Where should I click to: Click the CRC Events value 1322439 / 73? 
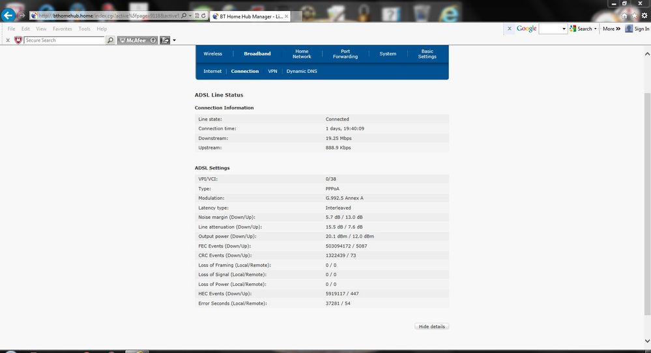340,255
